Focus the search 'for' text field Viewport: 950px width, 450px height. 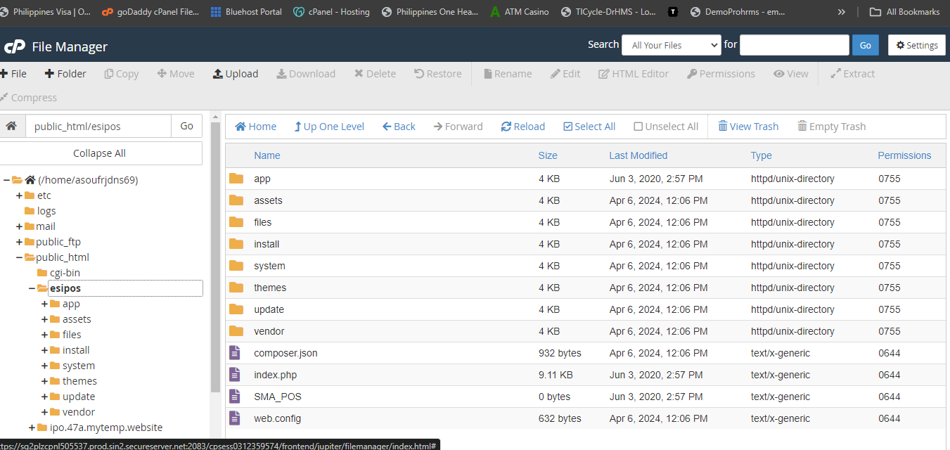pyautogui.click(x=795, y=45)
